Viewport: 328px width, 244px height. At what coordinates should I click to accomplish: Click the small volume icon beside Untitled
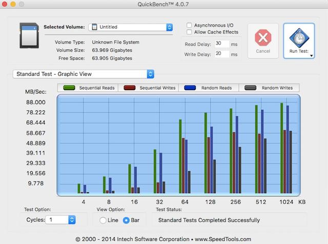coord(94,27)
